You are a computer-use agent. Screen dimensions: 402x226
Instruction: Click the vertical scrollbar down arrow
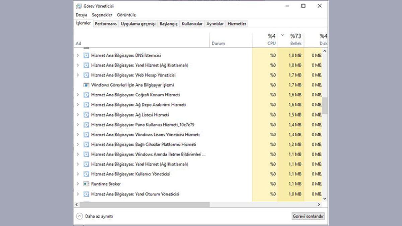pyautogui.click(x=324, y=198)
